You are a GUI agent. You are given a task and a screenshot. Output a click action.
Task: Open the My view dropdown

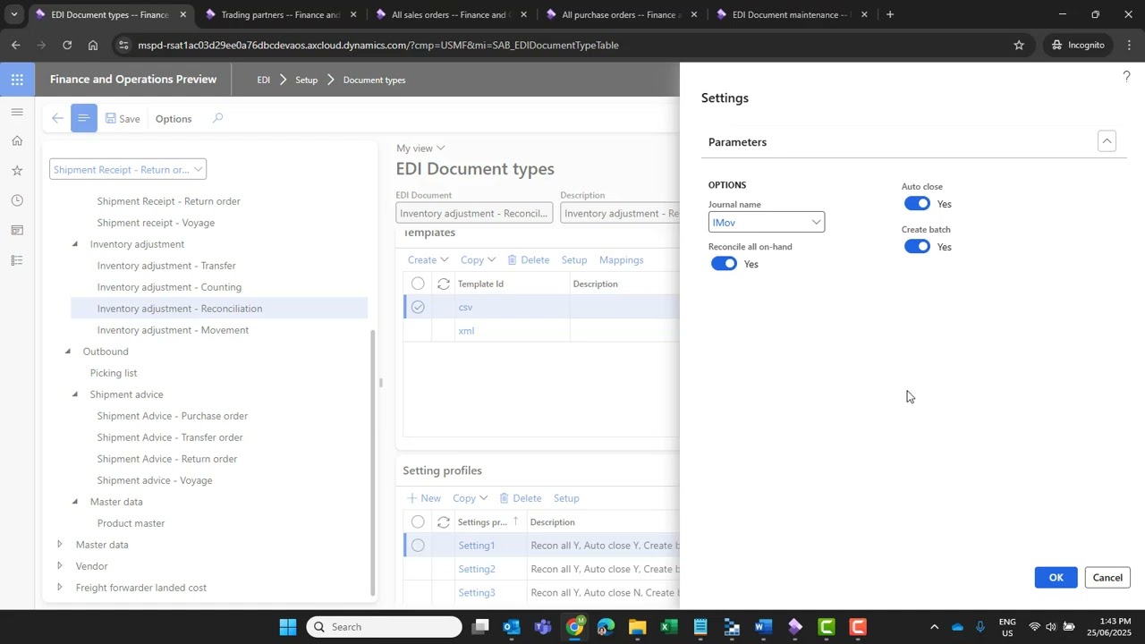[420, 148]
